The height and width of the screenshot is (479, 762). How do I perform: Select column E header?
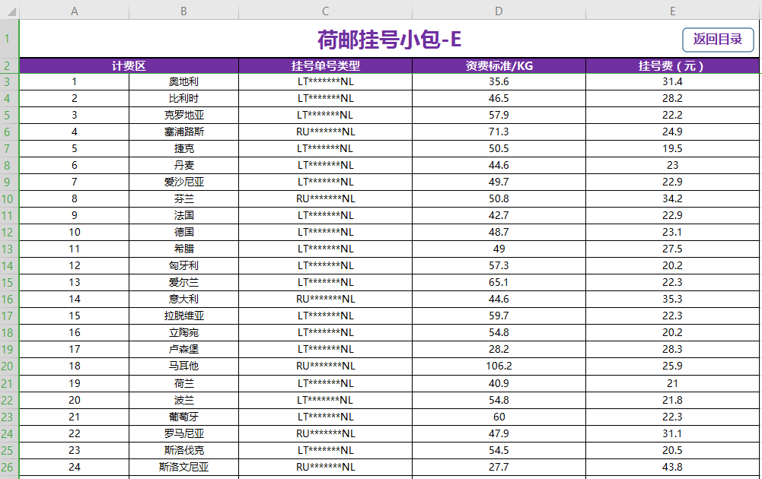(x=672, y=11)
